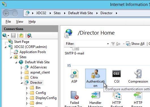The height and width of the screenshot is (107, 150).
Task: Open the View menu
Action: (20, 22)
